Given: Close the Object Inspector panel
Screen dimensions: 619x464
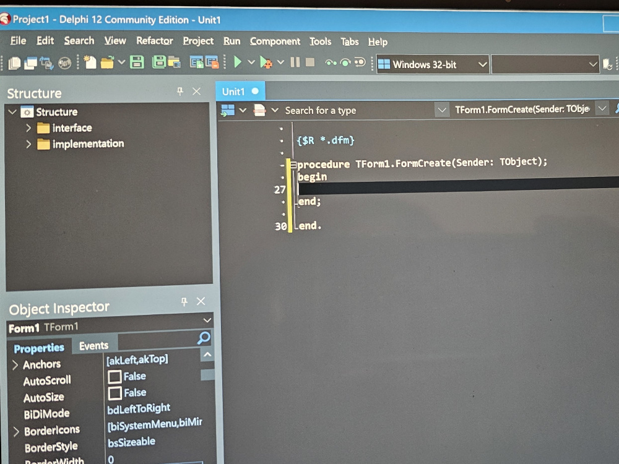Looking at the screenshot, I should tap(201, 301).
